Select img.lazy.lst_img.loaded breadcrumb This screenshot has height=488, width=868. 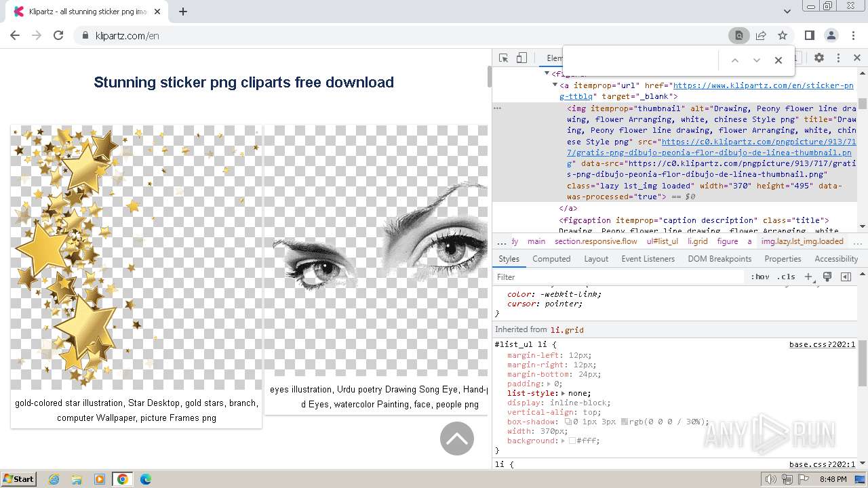802,241
